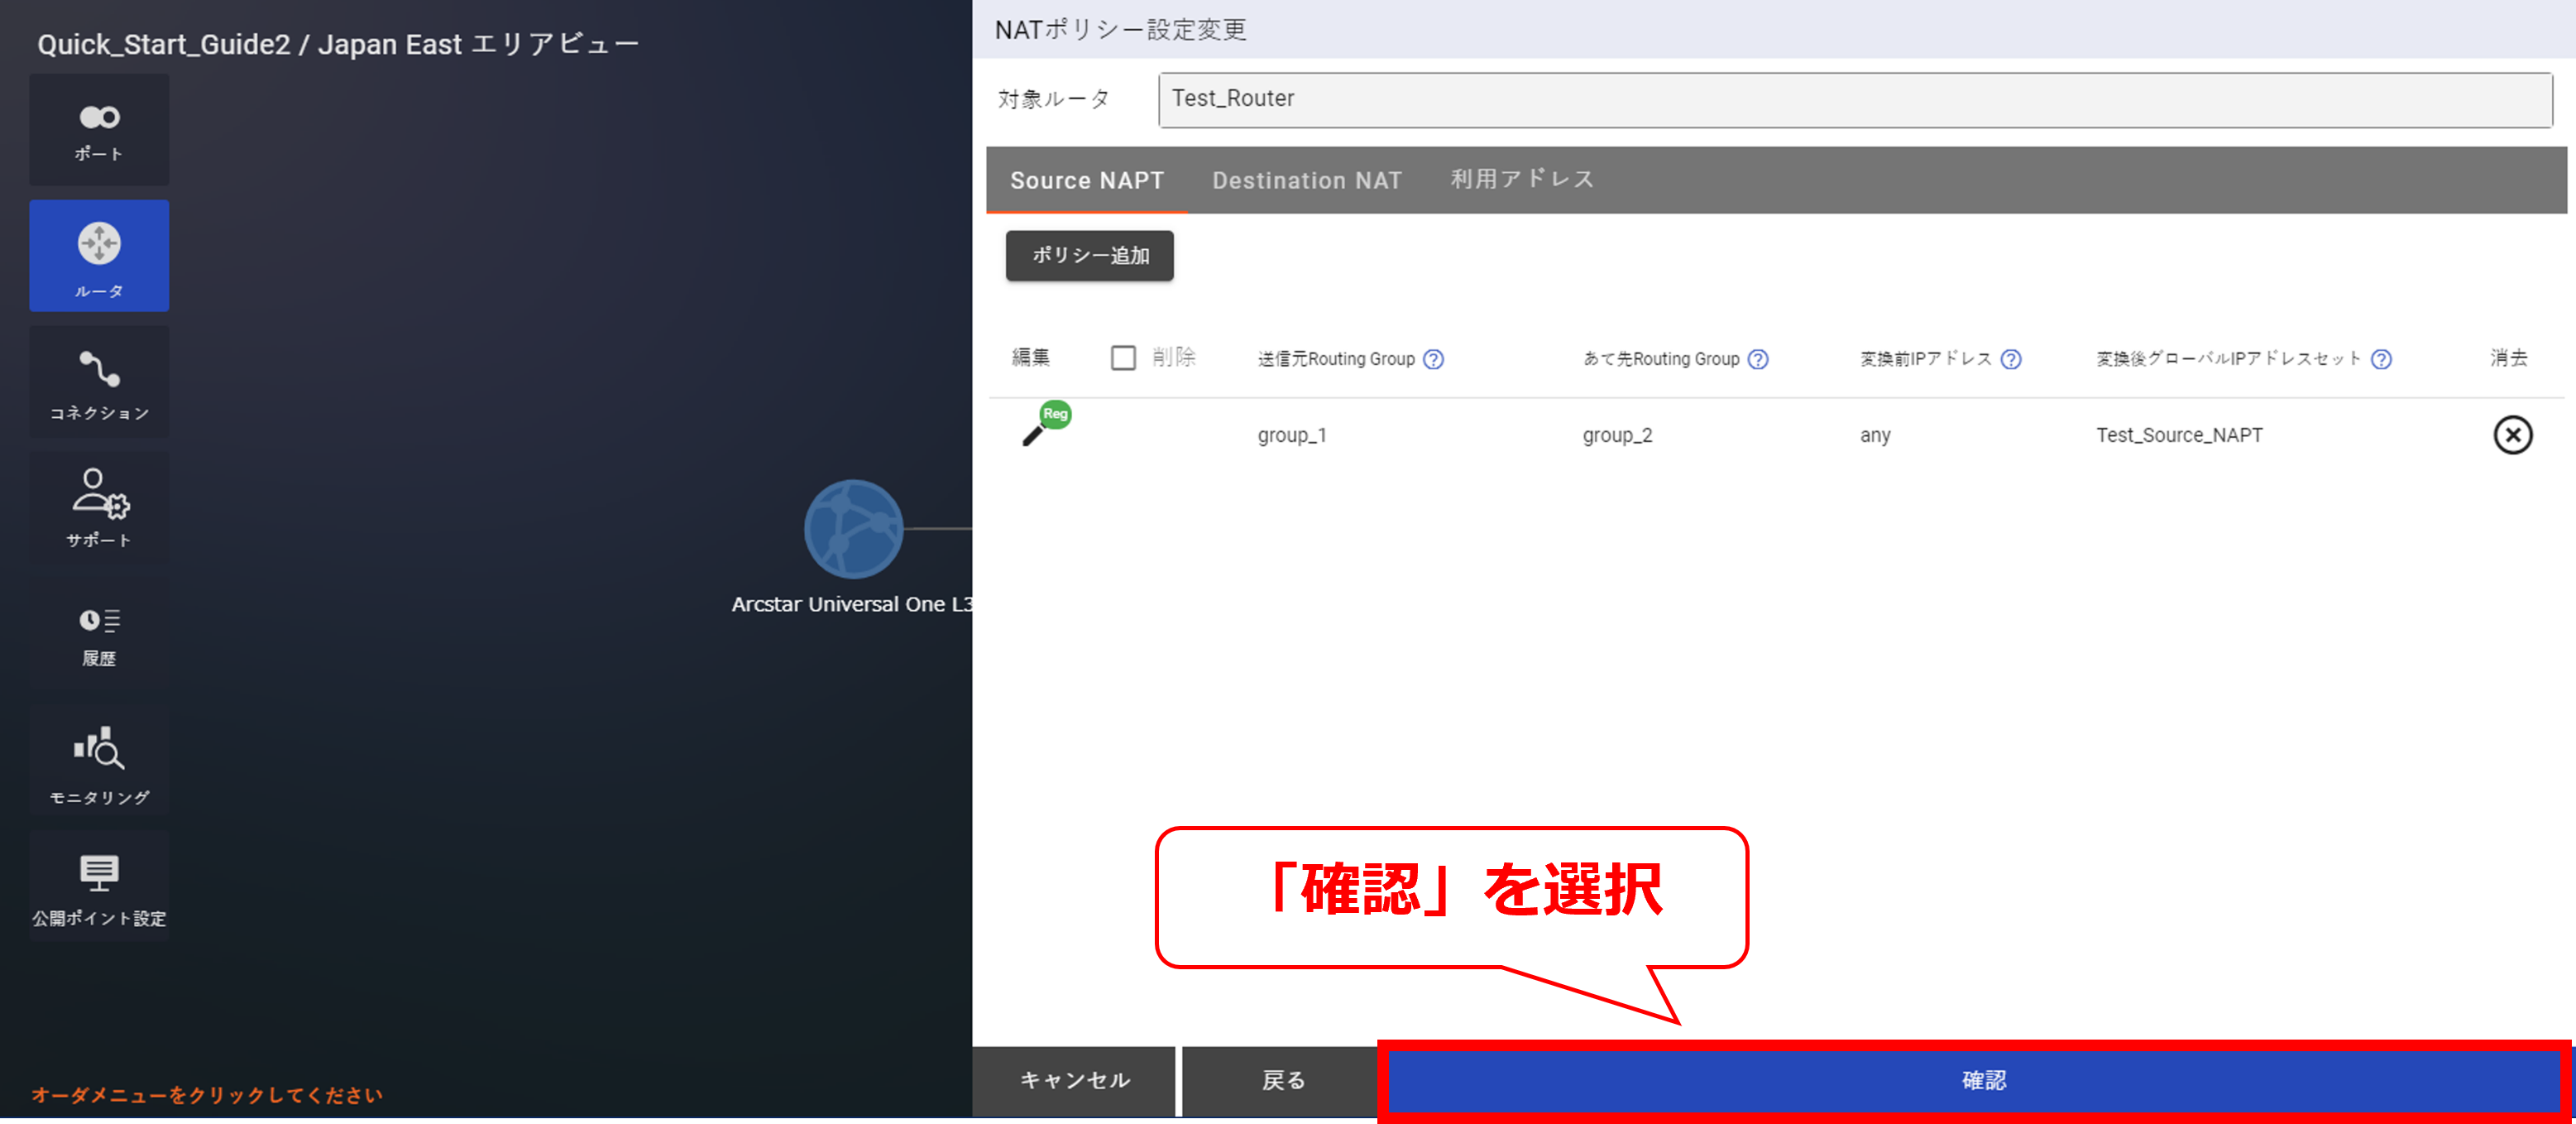Click the ポリシー追加 button
The image size is (2576, 1124).
tap(1089, 255)
